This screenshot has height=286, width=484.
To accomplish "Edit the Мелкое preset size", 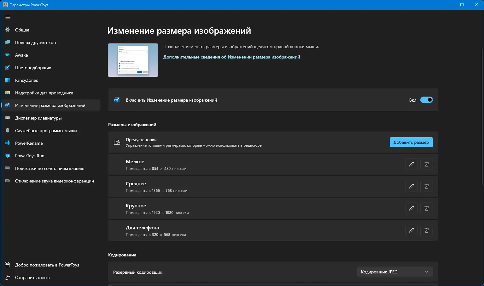I will [411, 164].
